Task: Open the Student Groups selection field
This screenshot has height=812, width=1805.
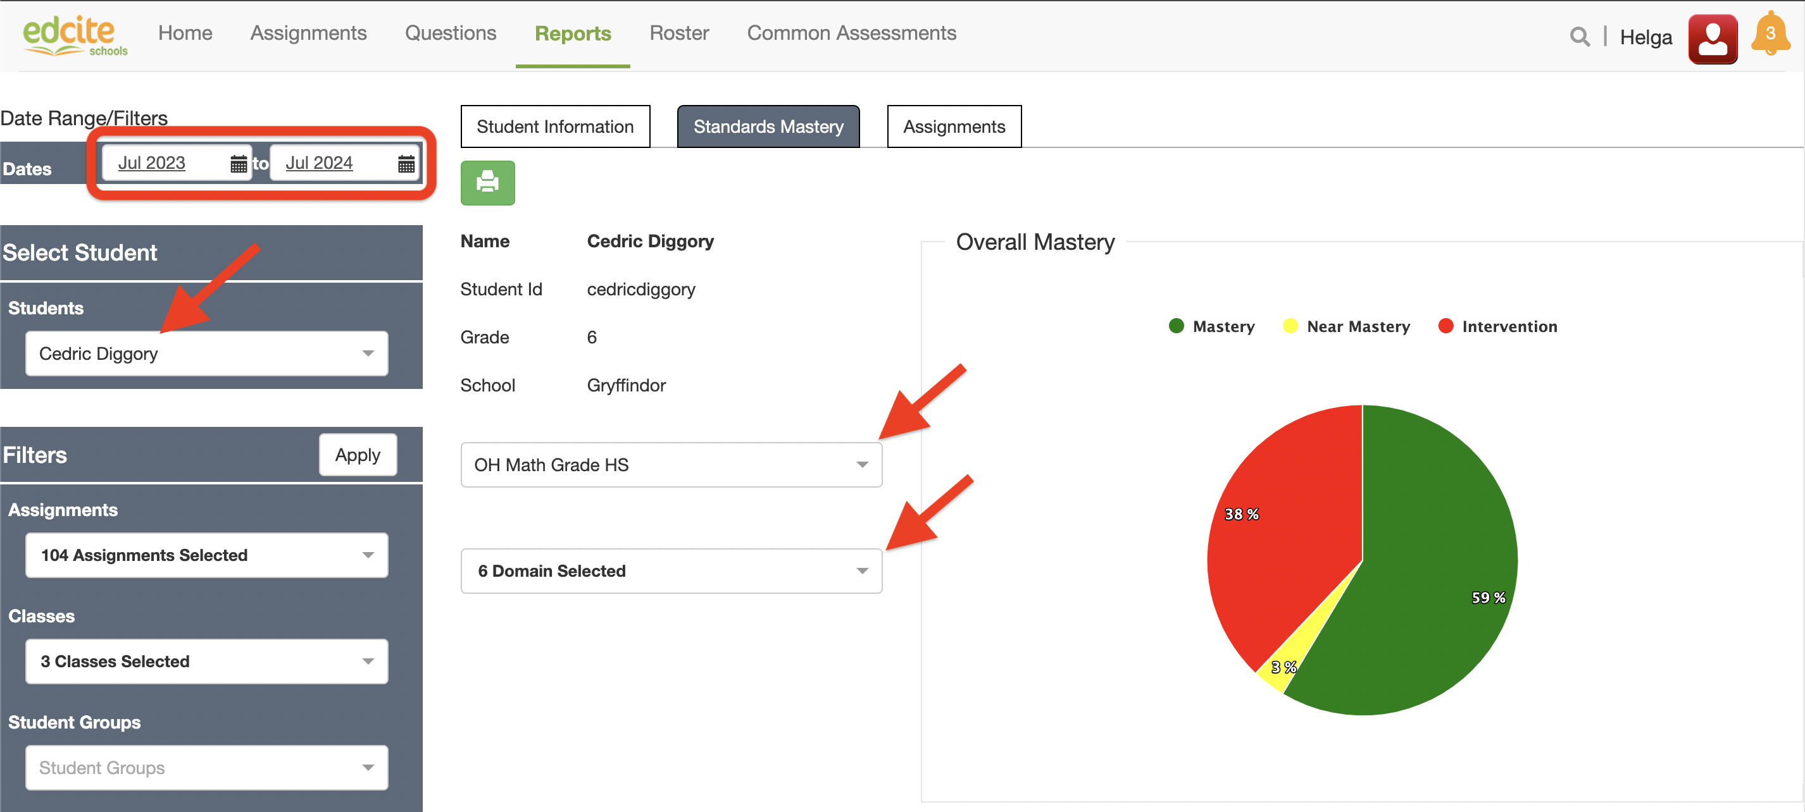Action: (207, 768)
